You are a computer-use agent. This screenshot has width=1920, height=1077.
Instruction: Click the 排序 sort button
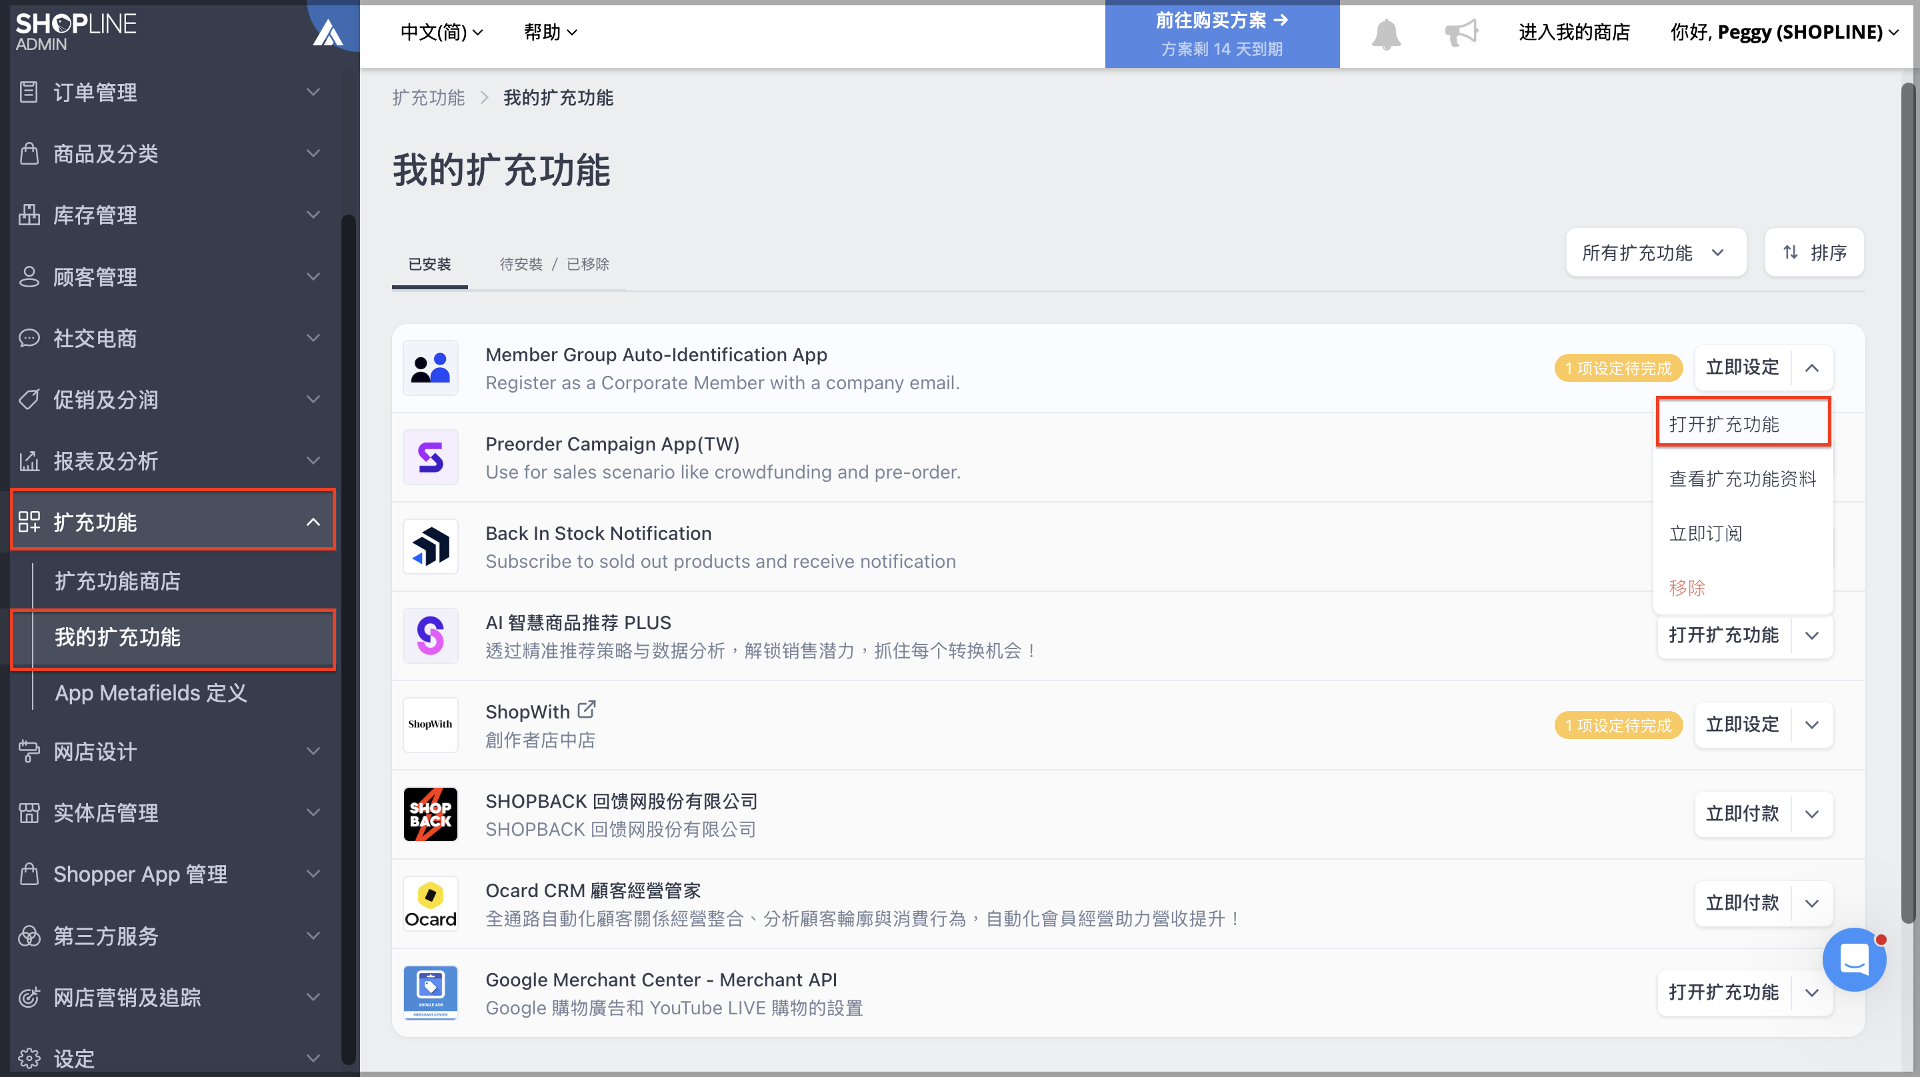coord(1813,253)
